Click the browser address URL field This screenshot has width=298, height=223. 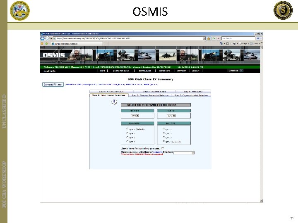(x=129, y=38)
